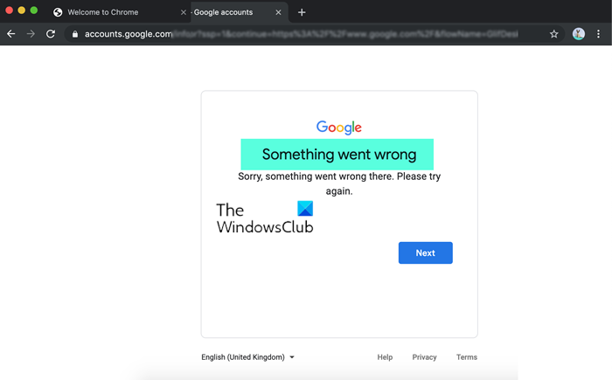View site security via the lock icon

75,34
